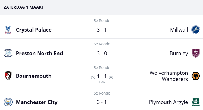Image resolution: width=203 pixels, height=110 pixels.
Task: Click the Millwall club crest
Action: point(196,30)
